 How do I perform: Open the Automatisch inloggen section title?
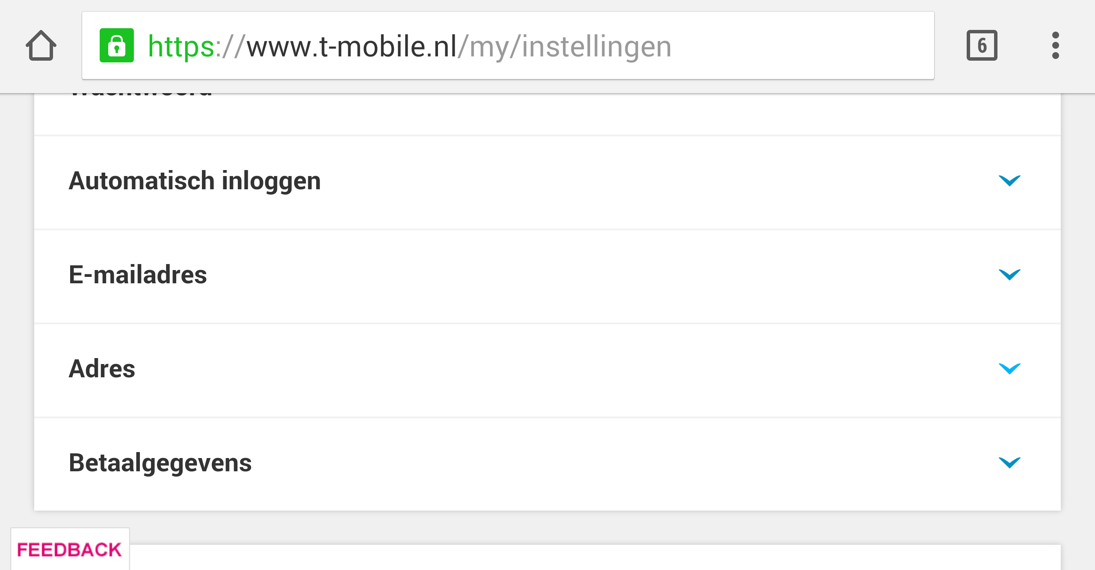pyautogui.click(x=195, y=181)
